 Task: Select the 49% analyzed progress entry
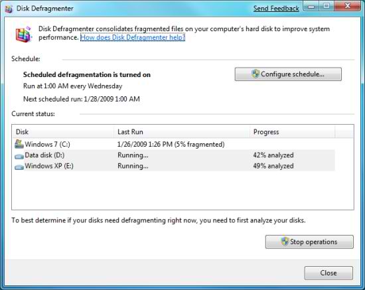coord(273,166)
